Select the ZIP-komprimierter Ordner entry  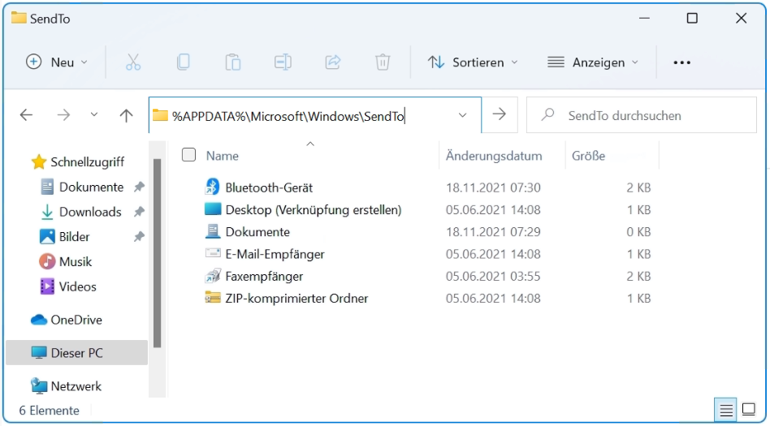coord(296,299)
